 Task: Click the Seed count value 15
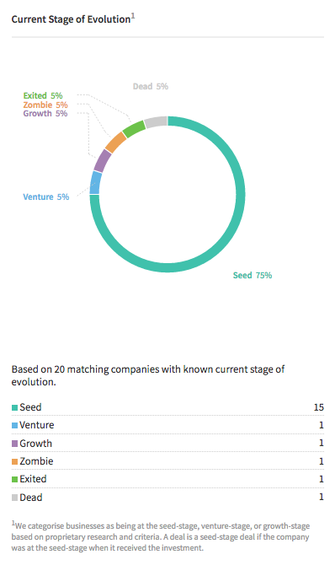[x=318, y=407]
